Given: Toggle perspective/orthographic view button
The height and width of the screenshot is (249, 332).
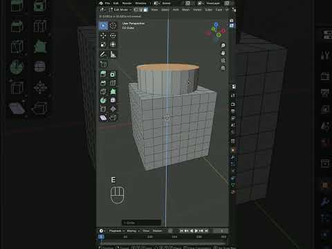Looking at the screenshot, I should pos(223,68).
